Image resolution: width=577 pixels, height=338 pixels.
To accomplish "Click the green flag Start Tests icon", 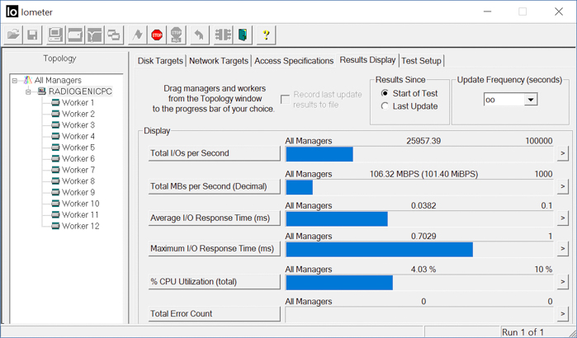I will [135, 35].
